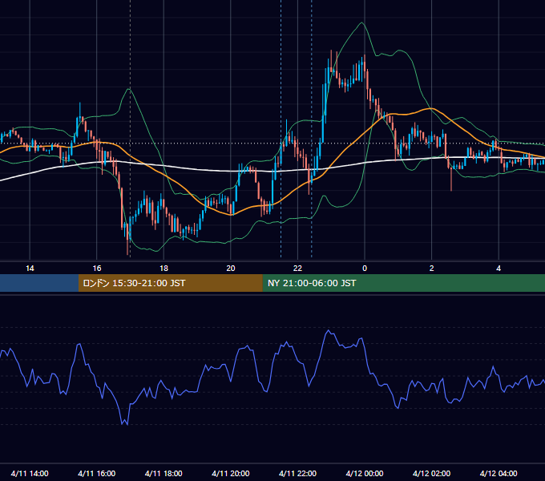Click the NY 21:00-06:00 JST session band

coord(403,283)
